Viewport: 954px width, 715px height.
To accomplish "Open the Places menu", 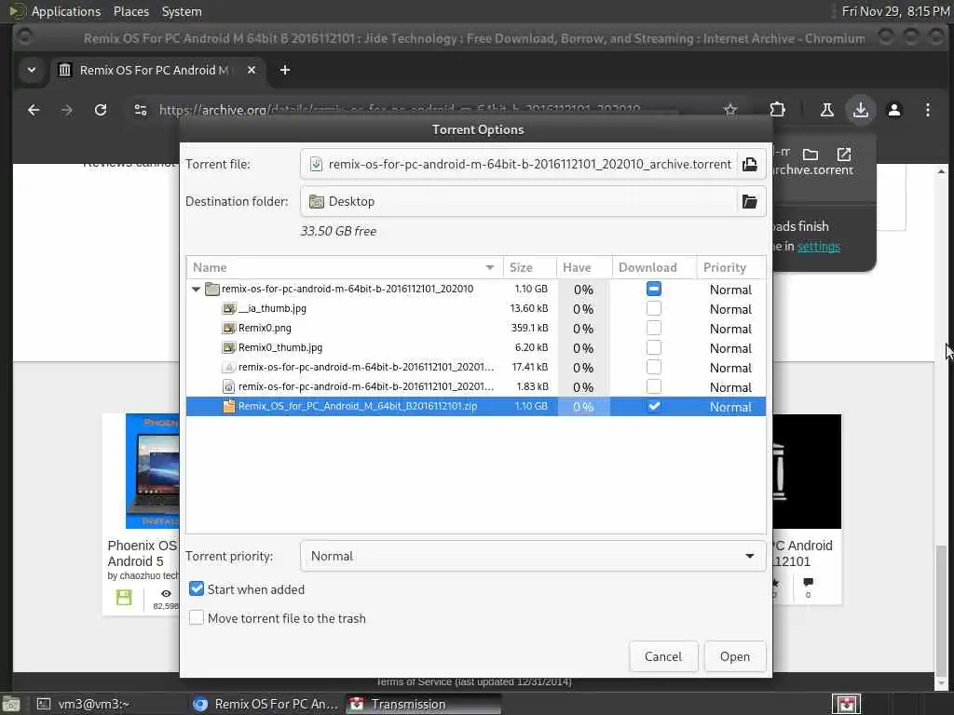I will click(x=130, y=11).
